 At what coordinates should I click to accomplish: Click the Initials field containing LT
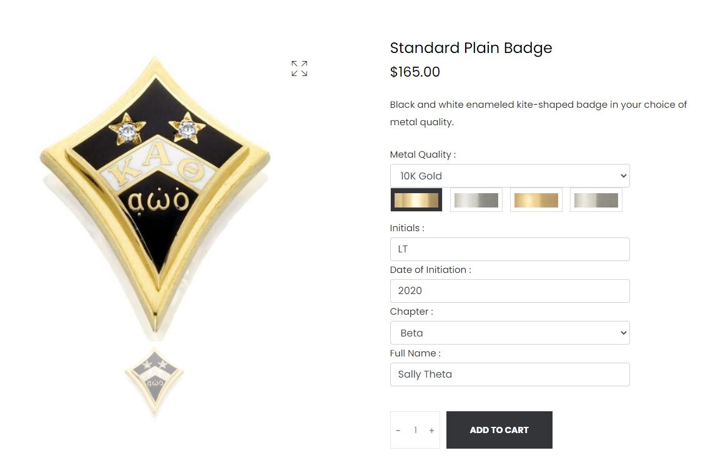click(509, 249)
